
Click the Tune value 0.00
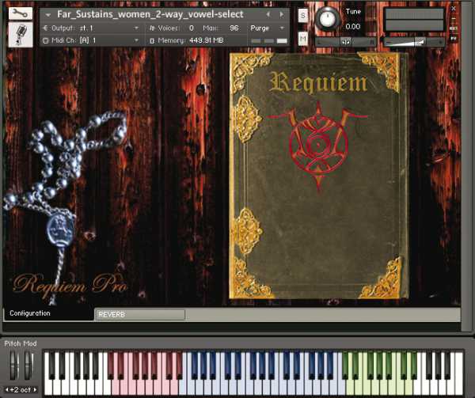pos(353,27)
